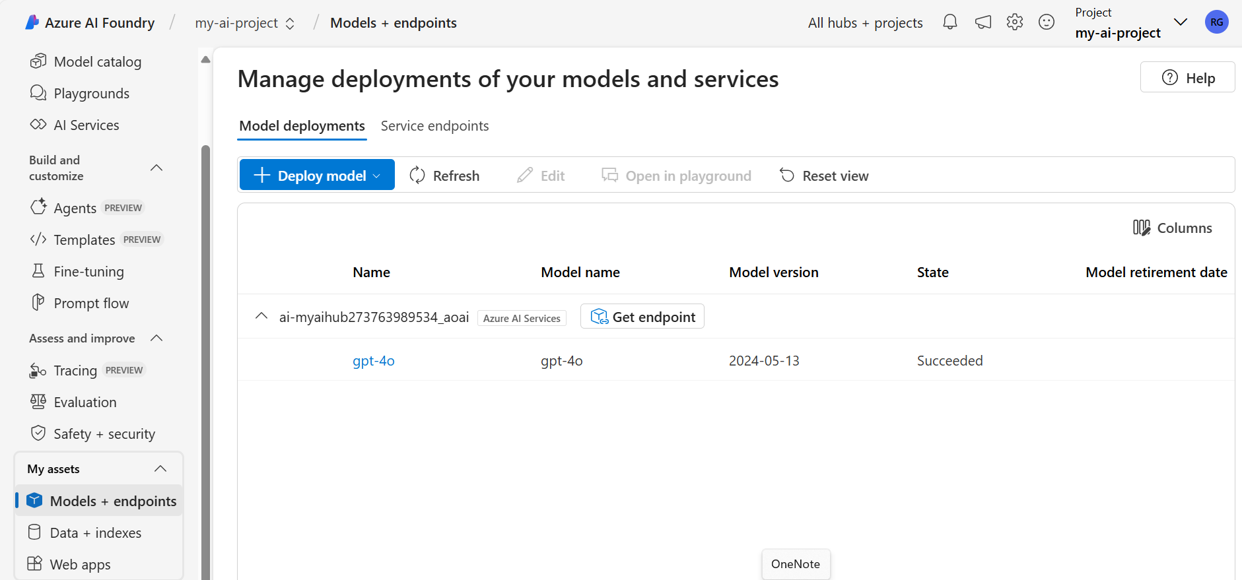Open the notifications bell icon
The height and width of the screenshot is (580, 1242).
point(949,22)
